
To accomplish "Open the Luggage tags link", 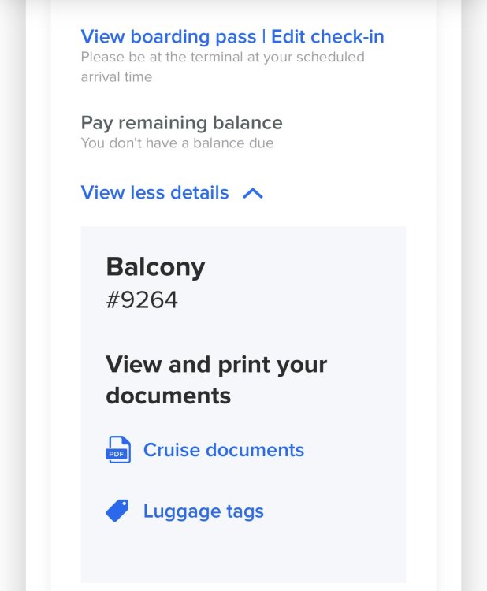I will (203, 511).
